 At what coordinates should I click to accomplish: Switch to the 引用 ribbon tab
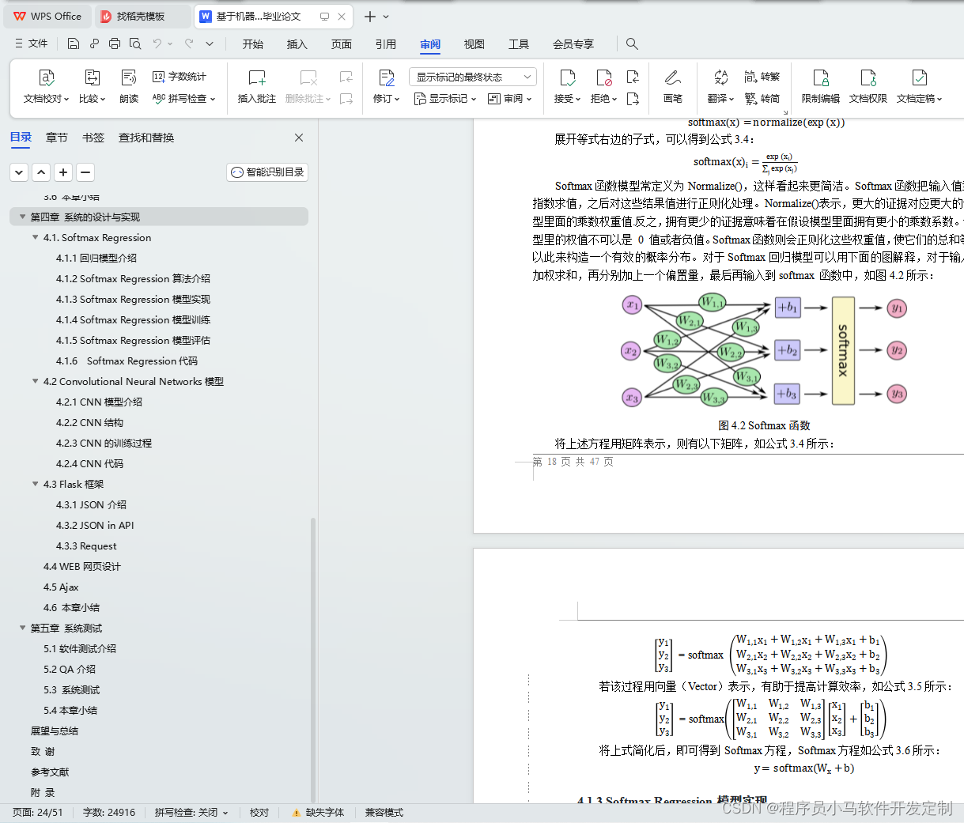click(386, 44)
